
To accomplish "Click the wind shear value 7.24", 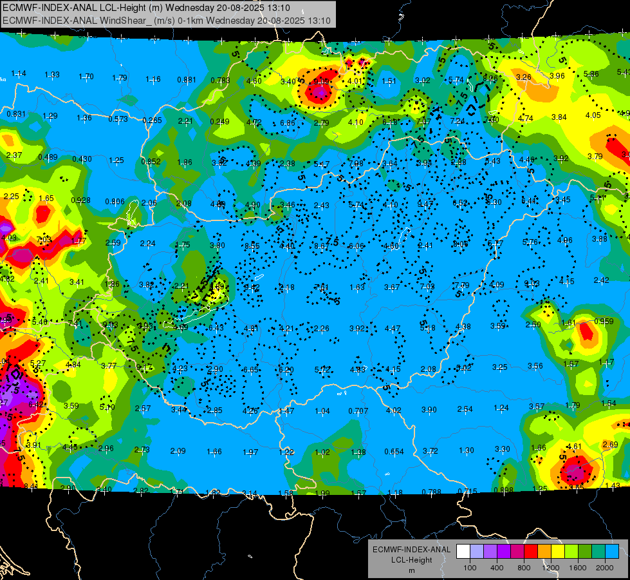I will point(458,121).
